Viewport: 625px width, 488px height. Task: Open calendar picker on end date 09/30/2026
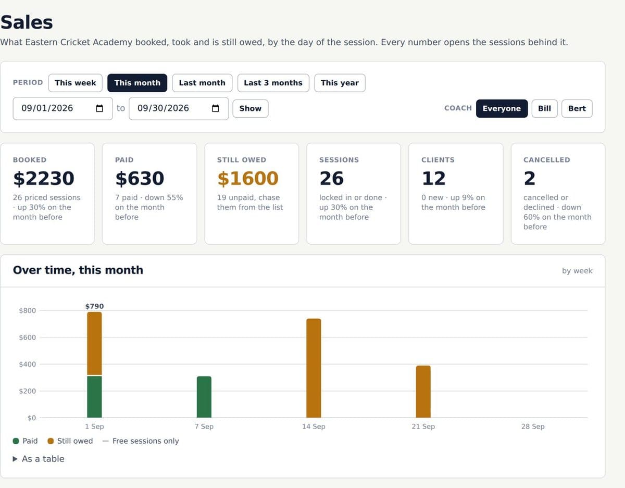pos(216,108)
